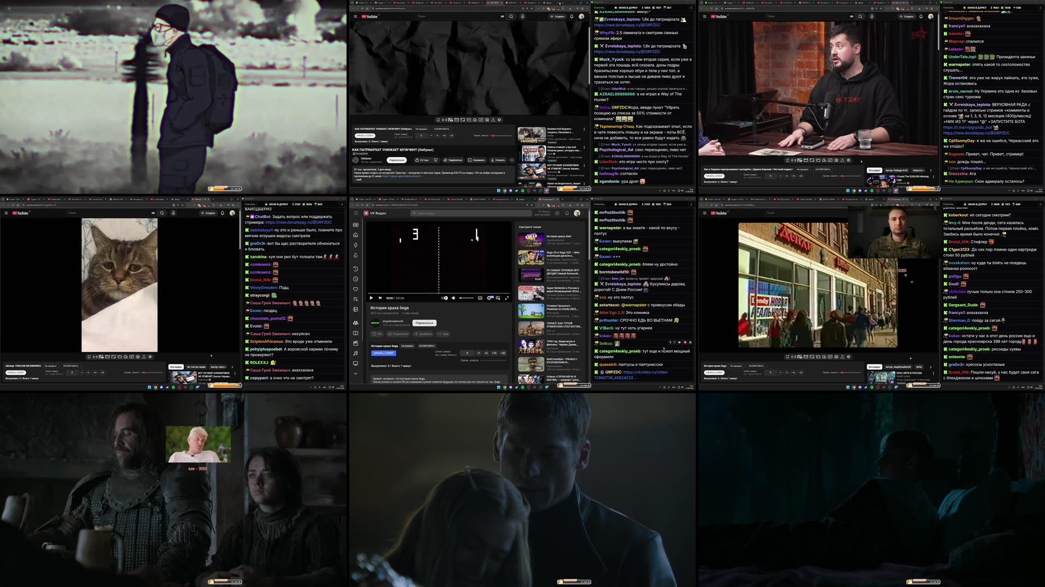
Task: Take screenshot with camera icon under Dendy video
Action: (x=836, y=357)
